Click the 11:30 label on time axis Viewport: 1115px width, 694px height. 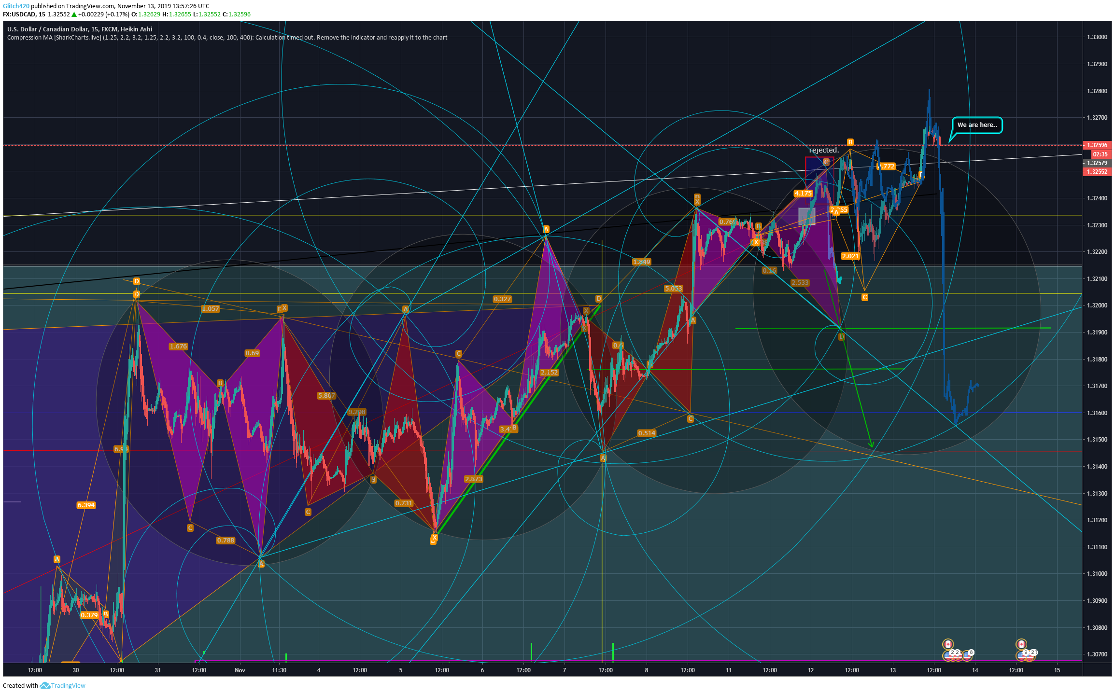[279, 670]
